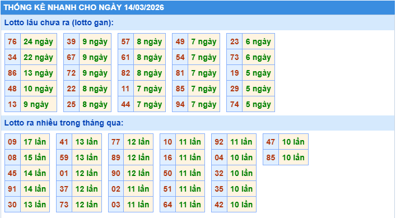
Task: Click the "11 lần" cell beside number 16
Action: click(x=190, y=157)
